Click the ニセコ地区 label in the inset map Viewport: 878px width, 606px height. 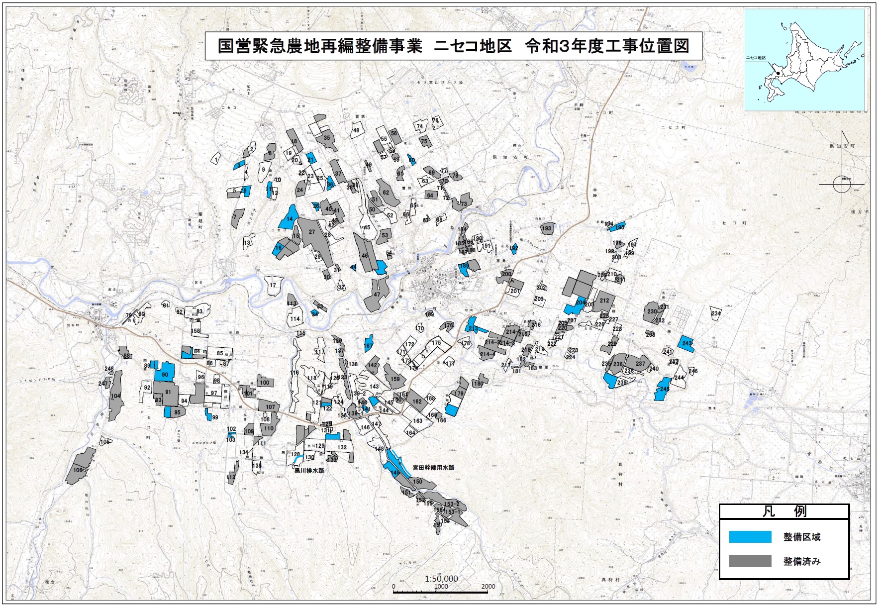756,58
